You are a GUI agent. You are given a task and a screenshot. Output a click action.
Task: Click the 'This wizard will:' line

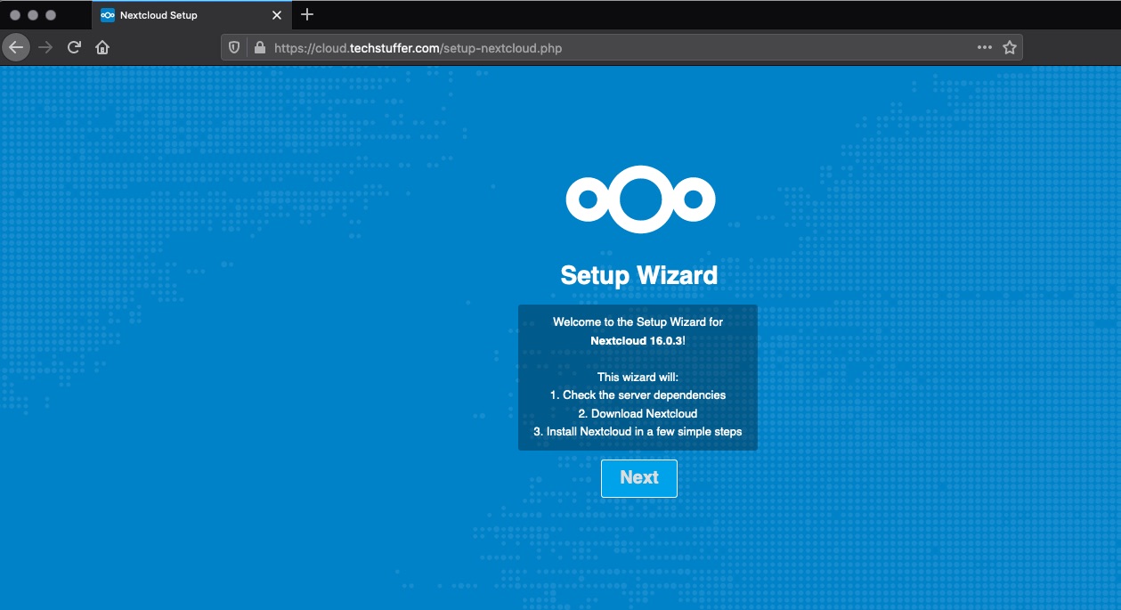pos(638,377)
